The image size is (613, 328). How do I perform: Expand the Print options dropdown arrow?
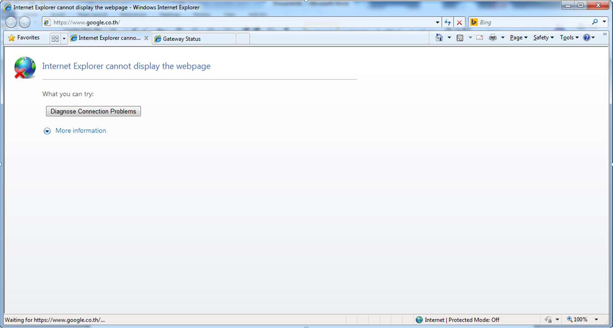(x=503, y=38)
